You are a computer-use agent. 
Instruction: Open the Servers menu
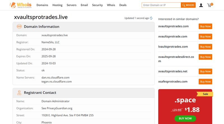click(x=72, y=5)
